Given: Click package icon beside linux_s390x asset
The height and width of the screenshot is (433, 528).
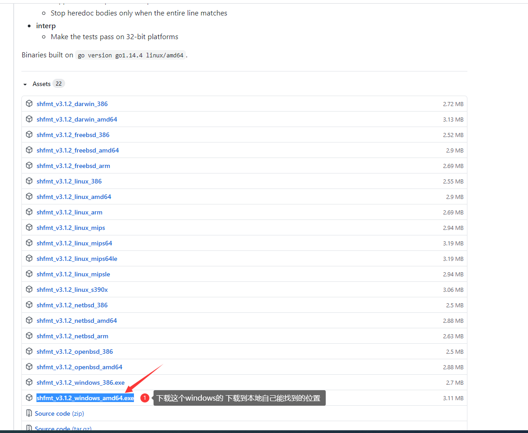Looking at the screenshot, I should [x=29, y=289].
